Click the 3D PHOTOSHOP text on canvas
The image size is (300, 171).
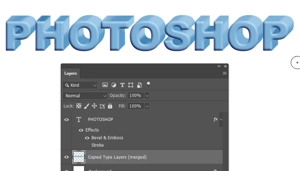coord(150,33)
